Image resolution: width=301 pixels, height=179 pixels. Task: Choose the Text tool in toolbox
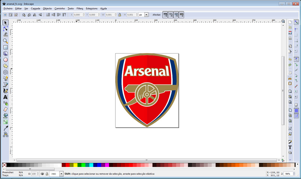click(5, 97)
